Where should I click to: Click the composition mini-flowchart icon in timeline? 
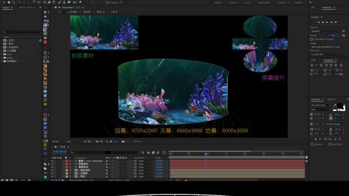coord(142,153)
